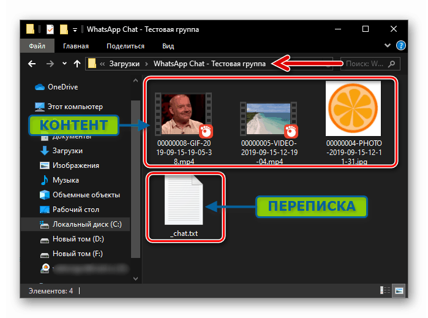Expand the ribbon with the chevron arrow
Screen dimensions: 428x318
point(388,45)
